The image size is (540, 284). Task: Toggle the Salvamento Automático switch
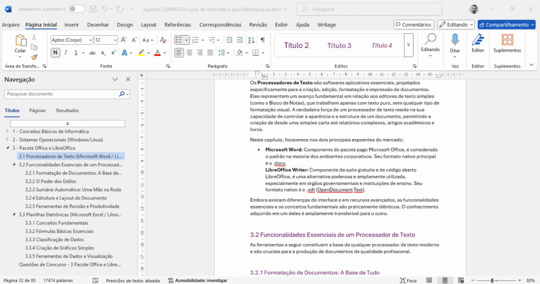point(76,9)
